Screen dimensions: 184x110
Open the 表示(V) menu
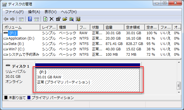click(51, 12)
